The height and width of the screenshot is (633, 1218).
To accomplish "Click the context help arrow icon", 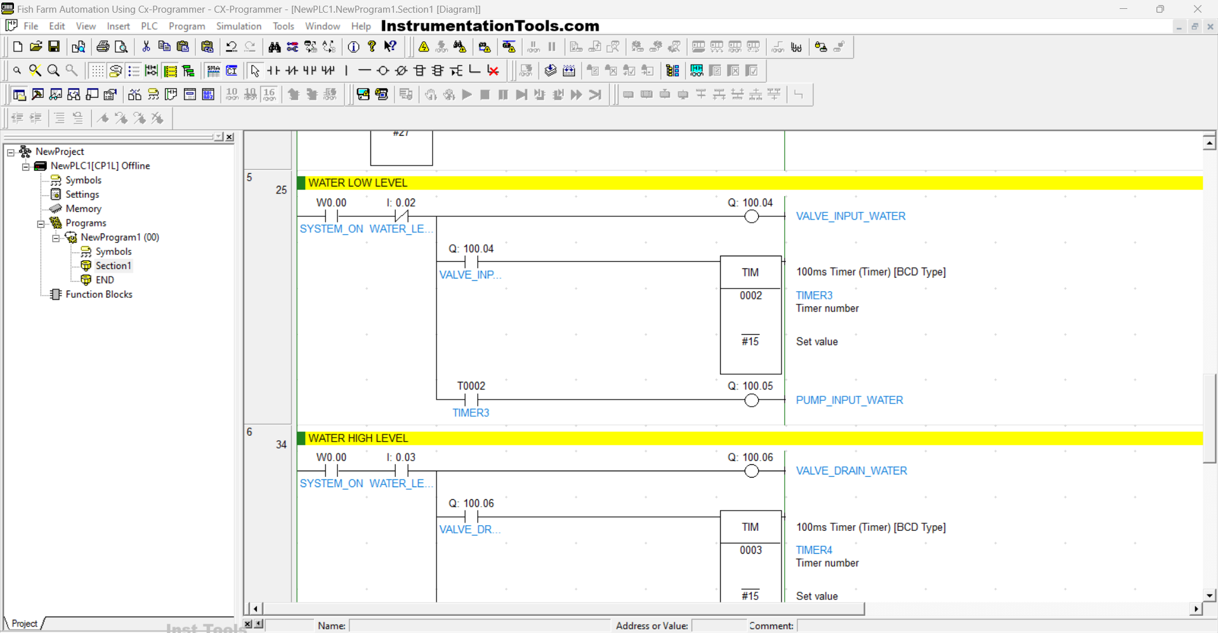I will tap(391, 47).
